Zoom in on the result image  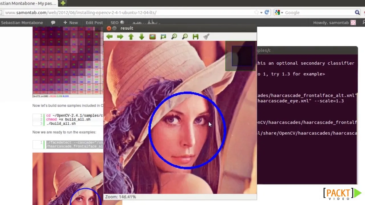point(174,37)
